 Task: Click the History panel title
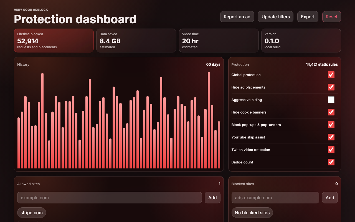point(23,64)
